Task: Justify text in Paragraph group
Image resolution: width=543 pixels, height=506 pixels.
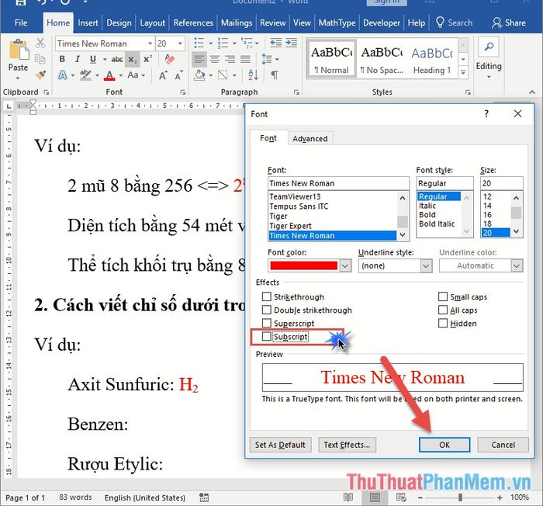Action: point(245,59)
